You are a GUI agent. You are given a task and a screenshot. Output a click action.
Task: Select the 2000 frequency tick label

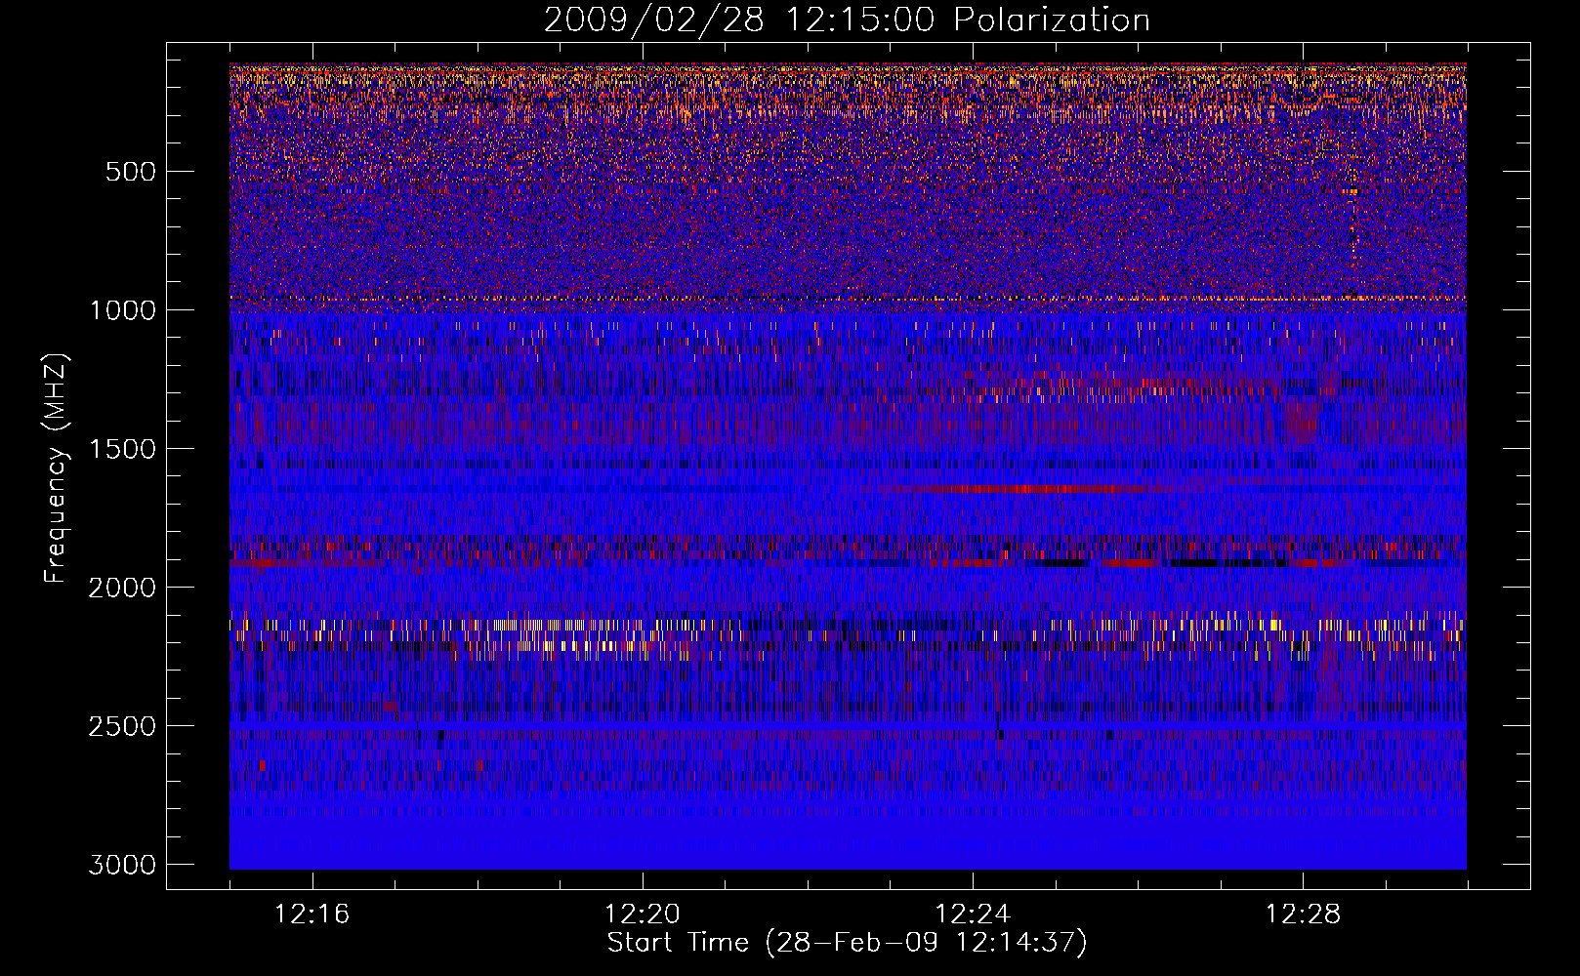coord(122,588)
